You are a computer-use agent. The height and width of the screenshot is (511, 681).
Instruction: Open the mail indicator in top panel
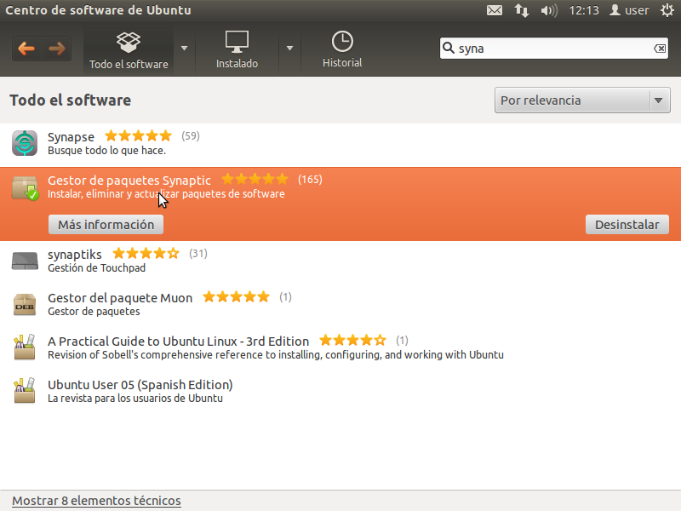click(495, 10)
